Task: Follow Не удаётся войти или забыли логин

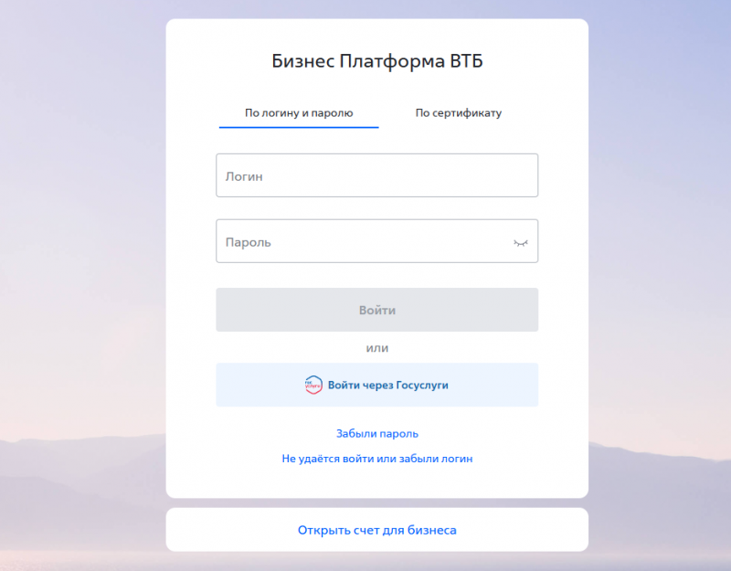Action: pos(376,459)
